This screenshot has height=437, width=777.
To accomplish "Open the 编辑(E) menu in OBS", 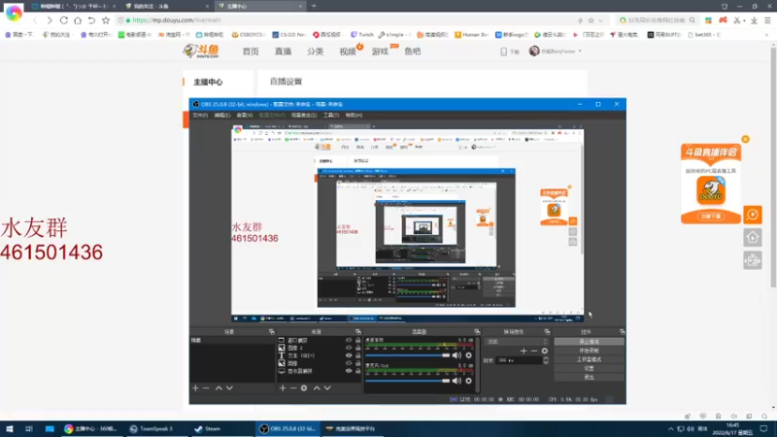I will pyautogui.click(x=222, y=115).
